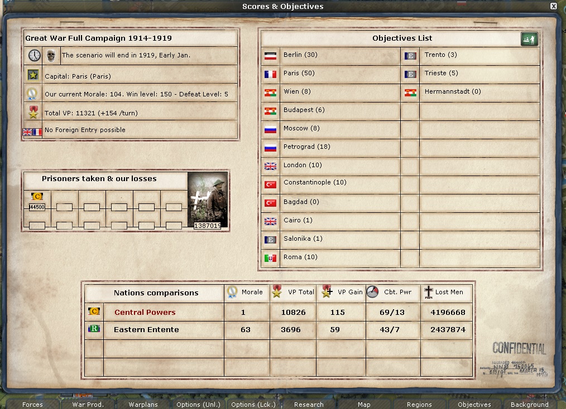Click the Combat Power gauge icon
This screenshot has width=566, height=409.
point(373,292)
